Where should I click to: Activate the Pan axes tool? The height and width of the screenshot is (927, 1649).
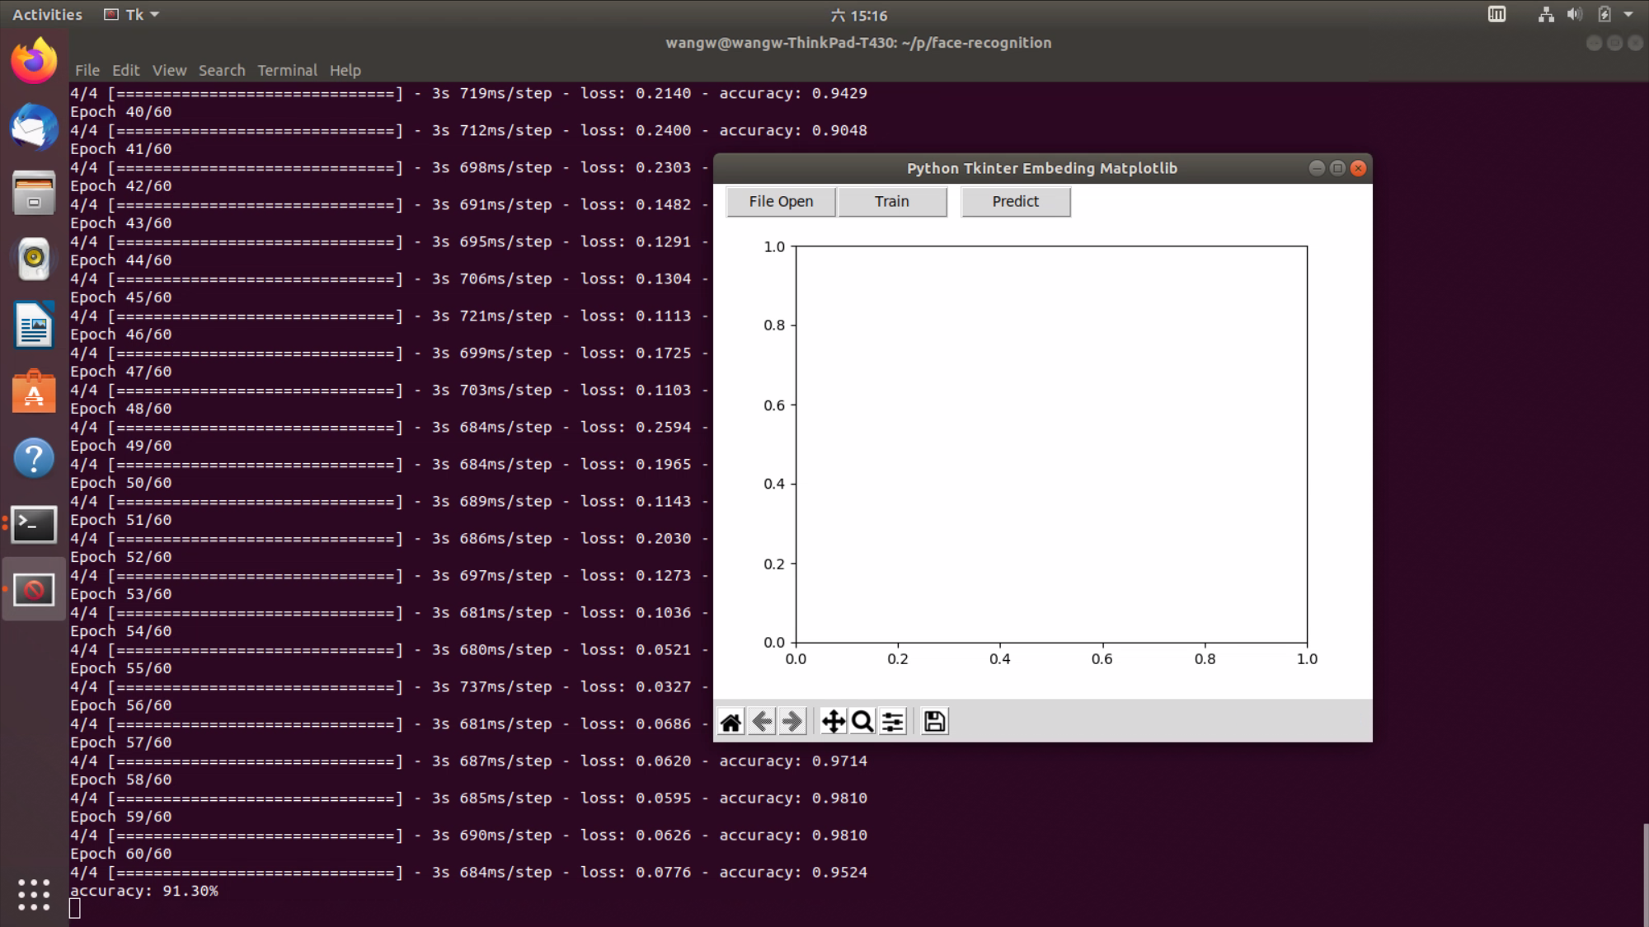click(x=833, y=722)
